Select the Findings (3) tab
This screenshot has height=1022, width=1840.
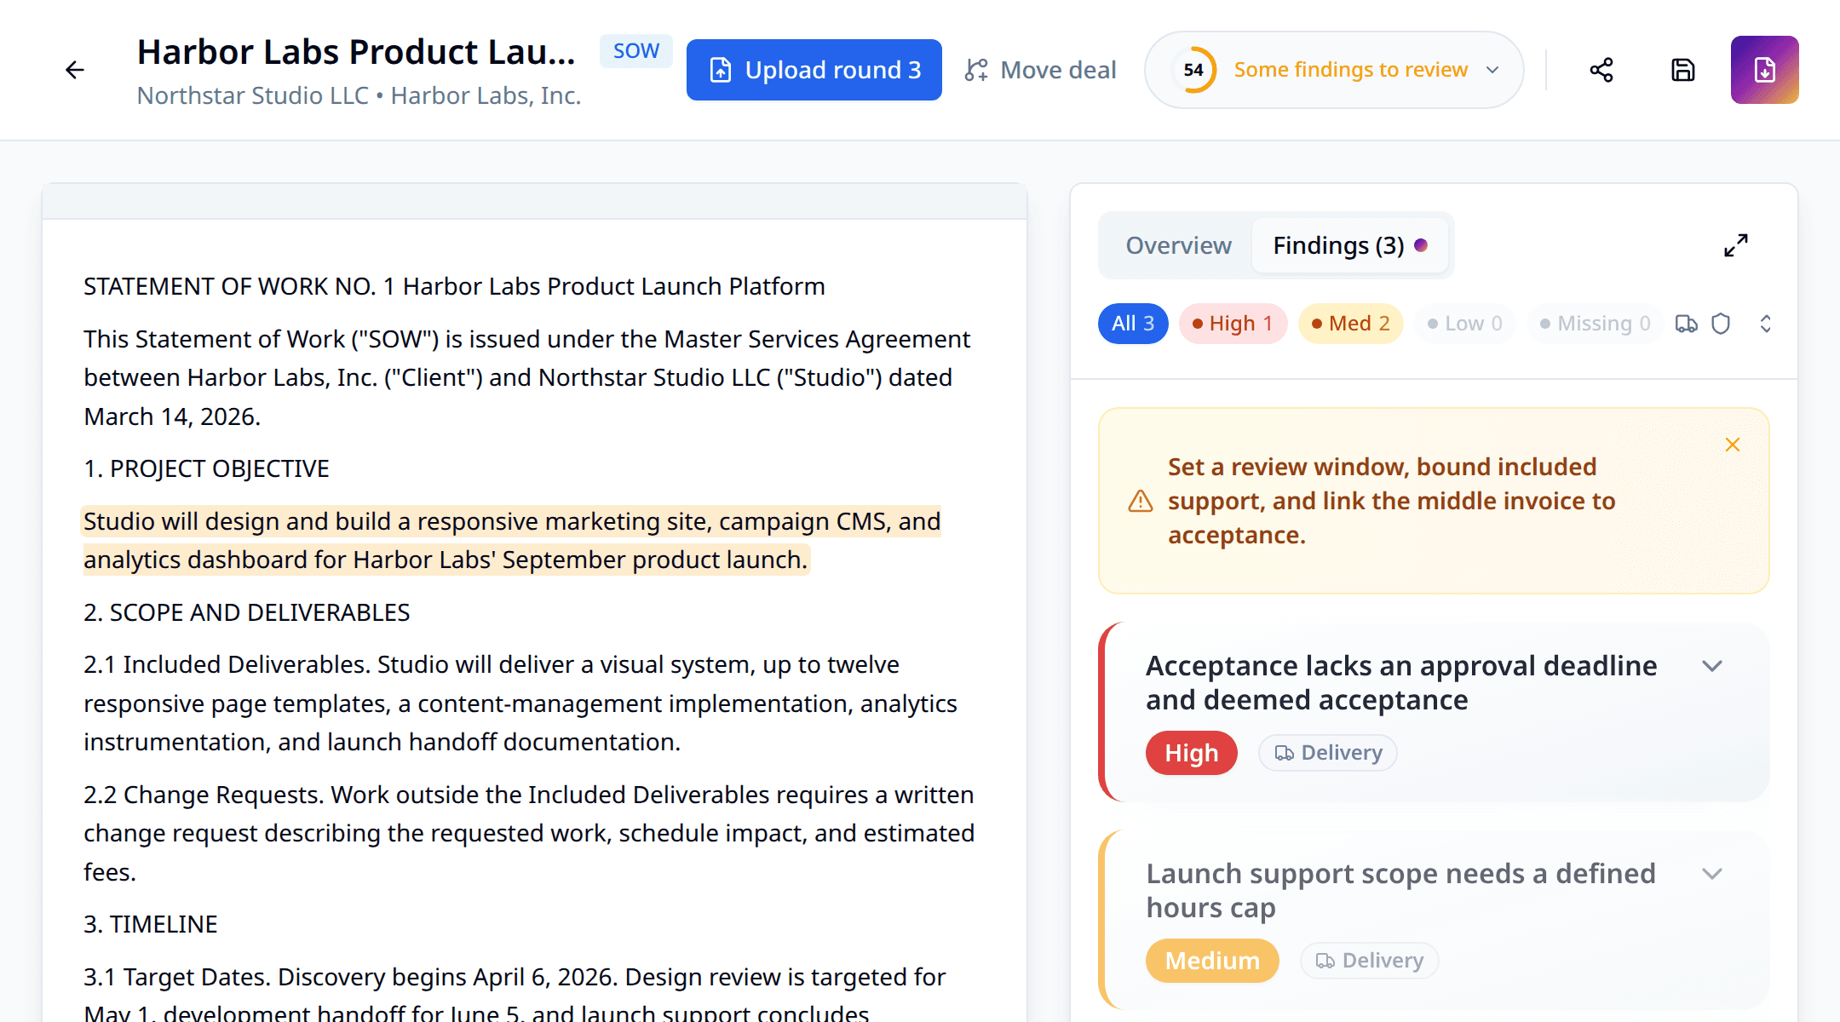click(x=1350, y=245)
